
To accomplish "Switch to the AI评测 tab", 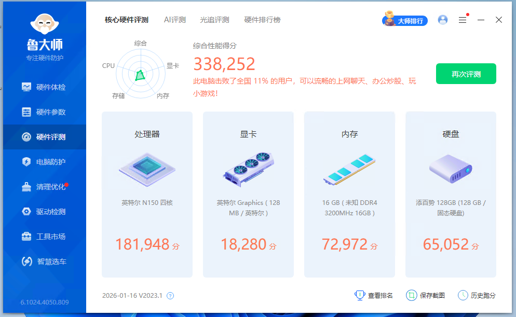I will pos(174,20).
